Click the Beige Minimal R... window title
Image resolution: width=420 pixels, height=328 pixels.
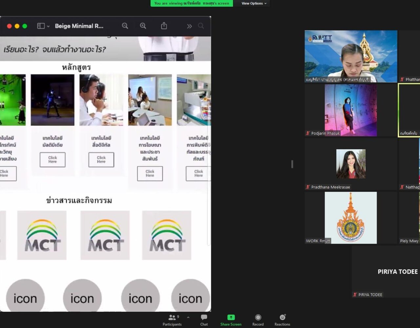(x=79, y=26)
